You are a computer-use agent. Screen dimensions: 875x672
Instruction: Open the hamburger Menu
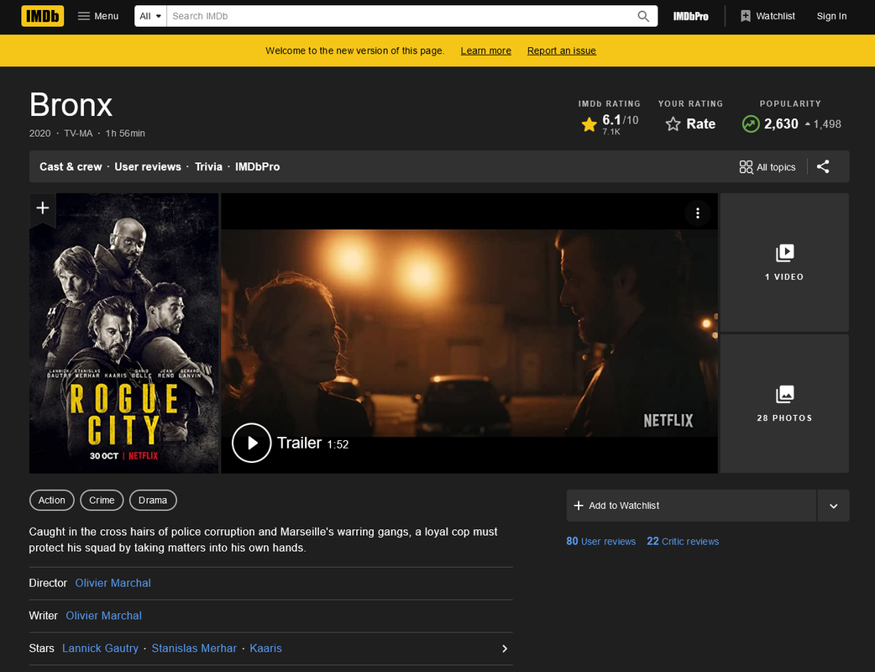pos(98,16)
